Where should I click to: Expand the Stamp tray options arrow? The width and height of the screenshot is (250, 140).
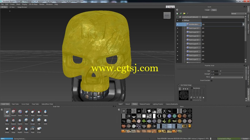tap(119, 110)
